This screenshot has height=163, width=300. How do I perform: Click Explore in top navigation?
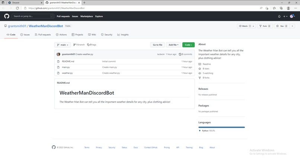[x=99, y=16]
